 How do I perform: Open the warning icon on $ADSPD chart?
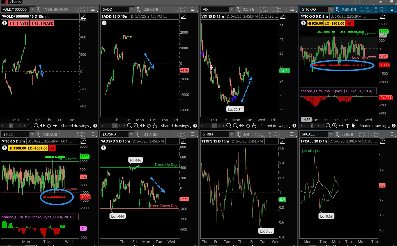pyautogui.click(x=104, y=148)
